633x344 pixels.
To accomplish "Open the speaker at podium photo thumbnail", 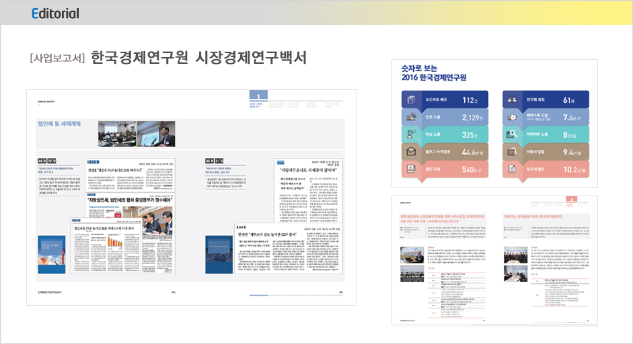I will coord(156,134).
